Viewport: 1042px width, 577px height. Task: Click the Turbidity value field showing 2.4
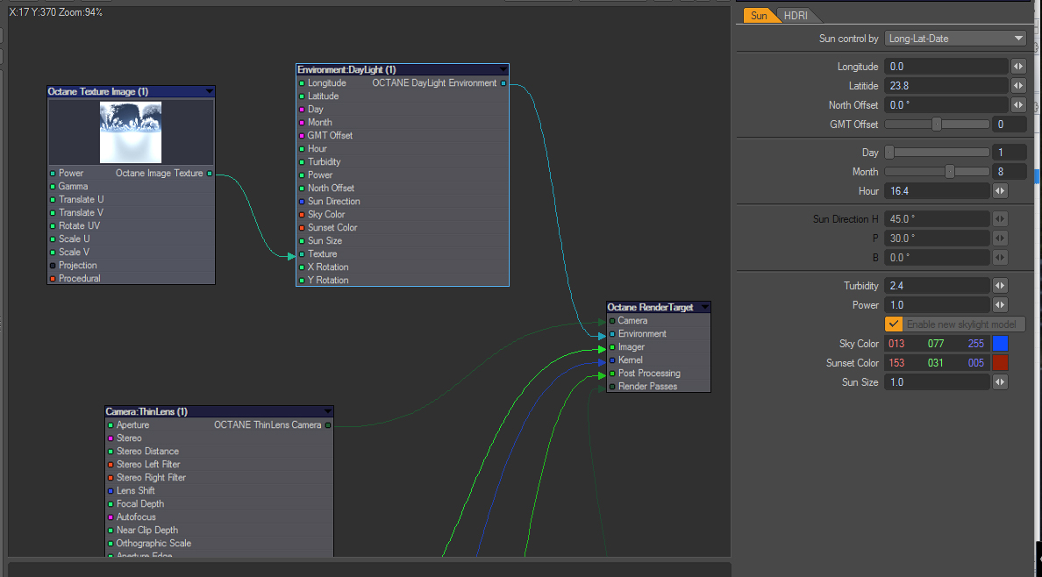point(937,286)
